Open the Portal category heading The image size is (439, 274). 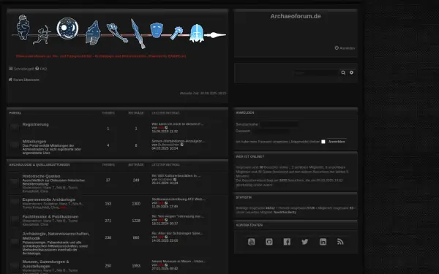(15, 113)
